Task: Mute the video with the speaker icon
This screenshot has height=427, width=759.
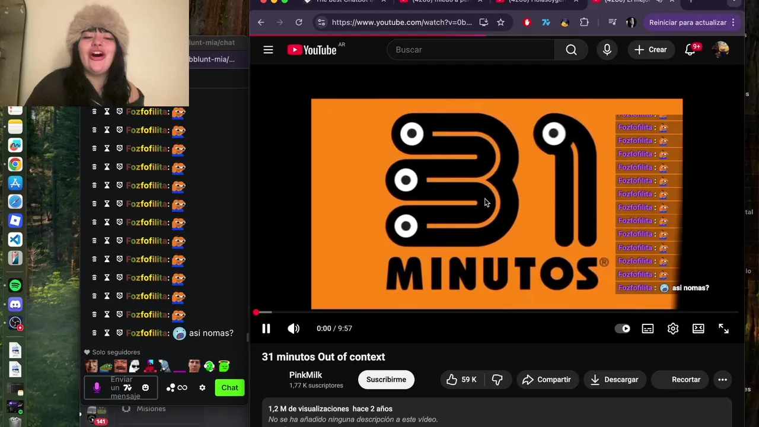Action: 294,329
